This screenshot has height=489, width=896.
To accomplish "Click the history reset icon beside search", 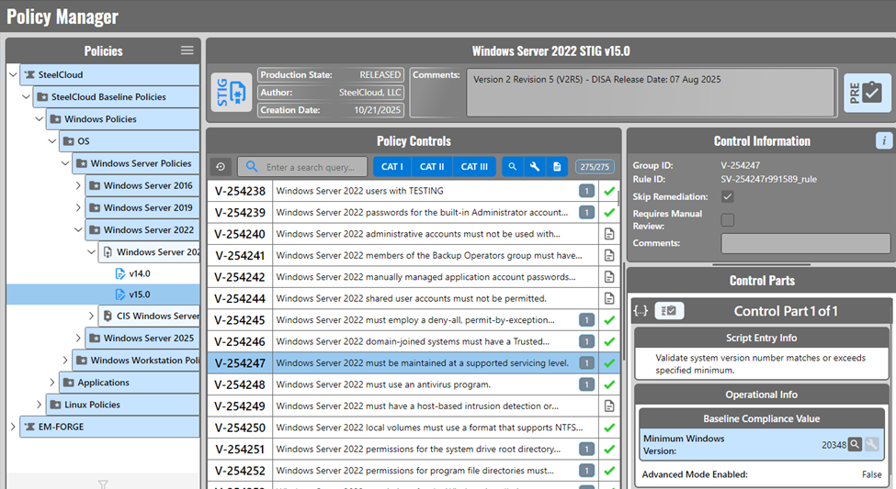I will 221,167.
